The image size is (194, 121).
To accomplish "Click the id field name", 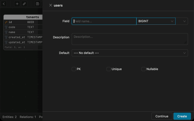I will pos(10,22).
